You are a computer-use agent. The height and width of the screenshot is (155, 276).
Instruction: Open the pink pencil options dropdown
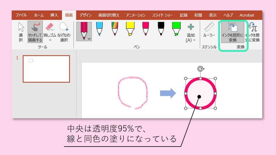click(x=89, y=39)
